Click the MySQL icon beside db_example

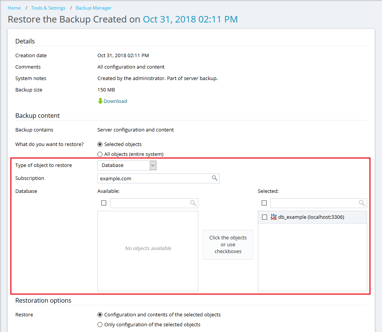coord(274,217)
